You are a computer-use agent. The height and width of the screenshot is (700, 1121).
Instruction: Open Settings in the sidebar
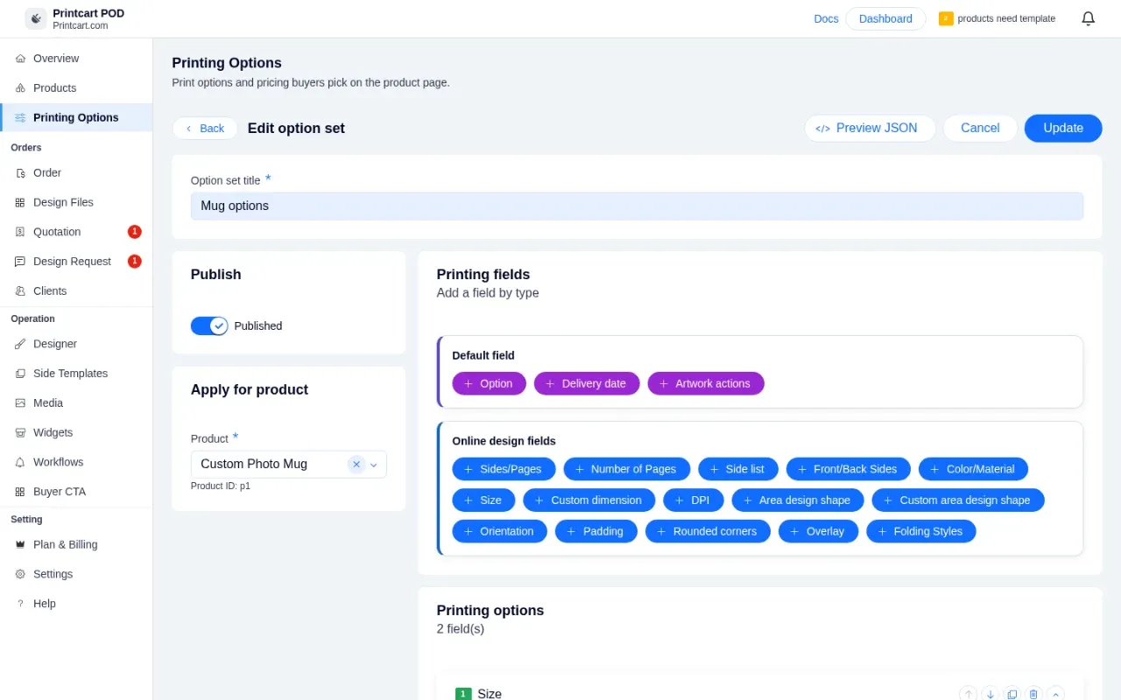(76, 574)
